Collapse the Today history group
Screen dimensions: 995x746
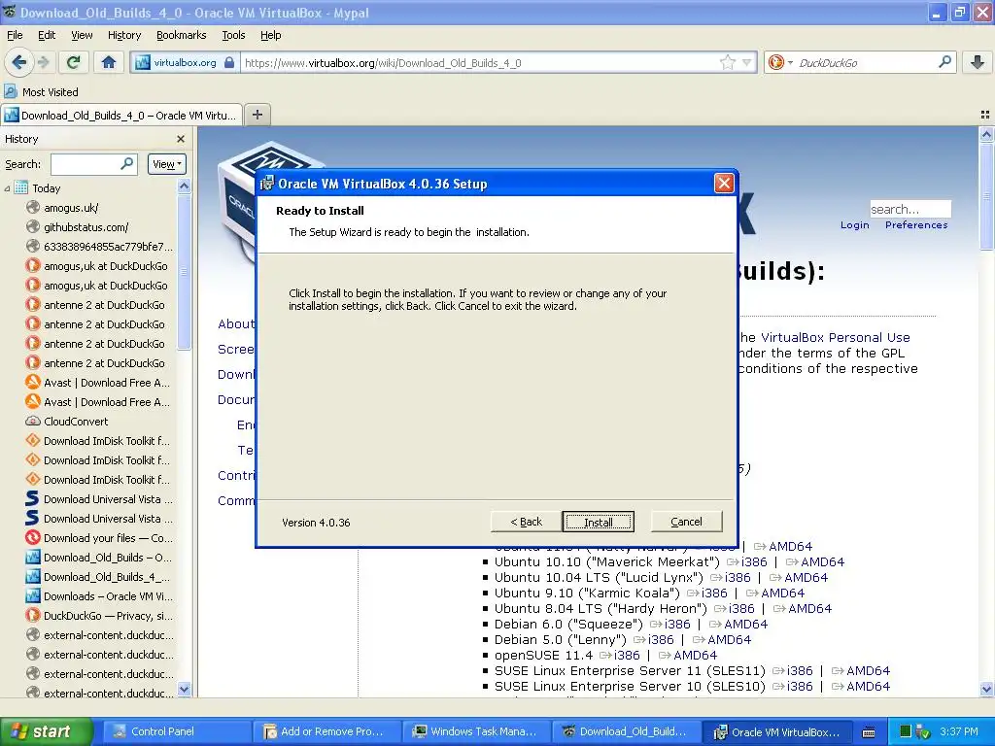click(7, 188)
